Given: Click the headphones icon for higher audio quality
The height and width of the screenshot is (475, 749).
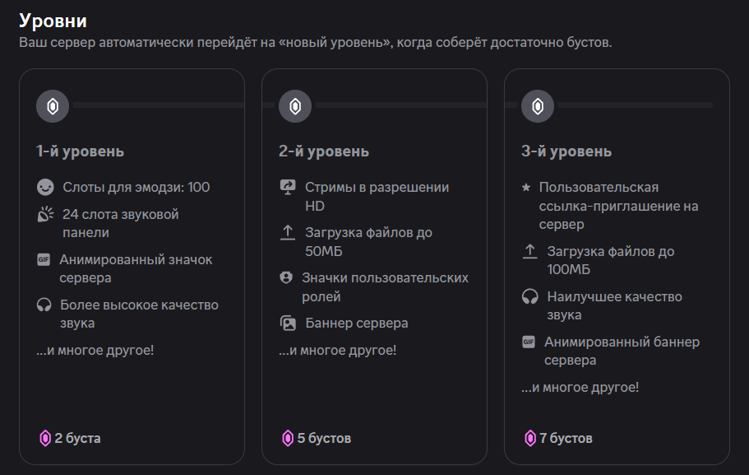Looking at the screenshot, I should 44,305.
